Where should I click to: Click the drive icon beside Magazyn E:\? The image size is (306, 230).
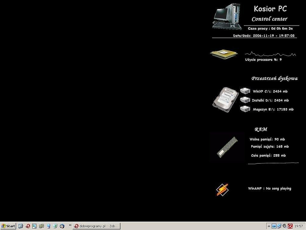(x=245, y=109)
